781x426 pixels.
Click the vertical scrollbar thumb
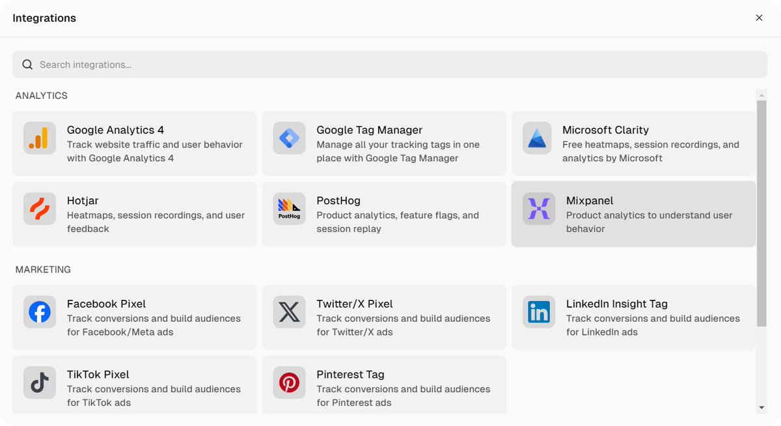761,213
